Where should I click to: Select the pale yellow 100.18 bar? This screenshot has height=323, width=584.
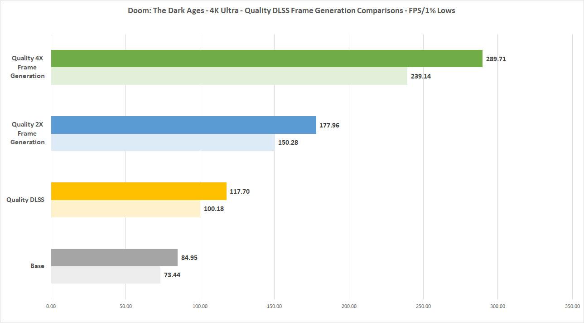(125, 209)
